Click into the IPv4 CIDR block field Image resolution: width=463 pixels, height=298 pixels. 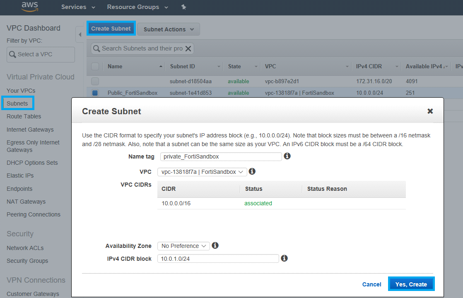(x=218, y=258)
